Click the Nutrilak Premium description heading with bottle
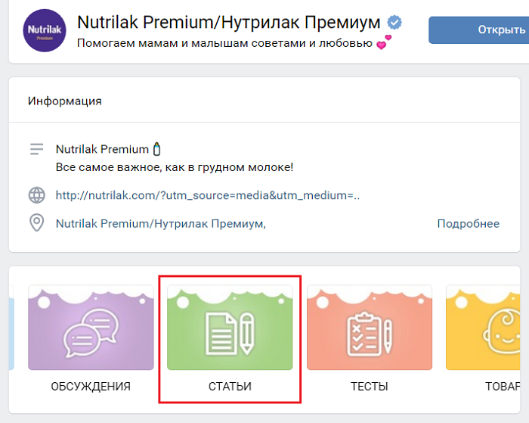The height and width of the screenshot is (423, 529). pyautogui.click(x=108, y=149)
